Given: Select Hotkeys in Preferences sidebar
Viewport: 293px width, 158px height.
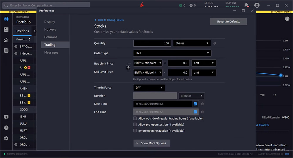Looking at the screenshot, I should [x=50, y=30].
